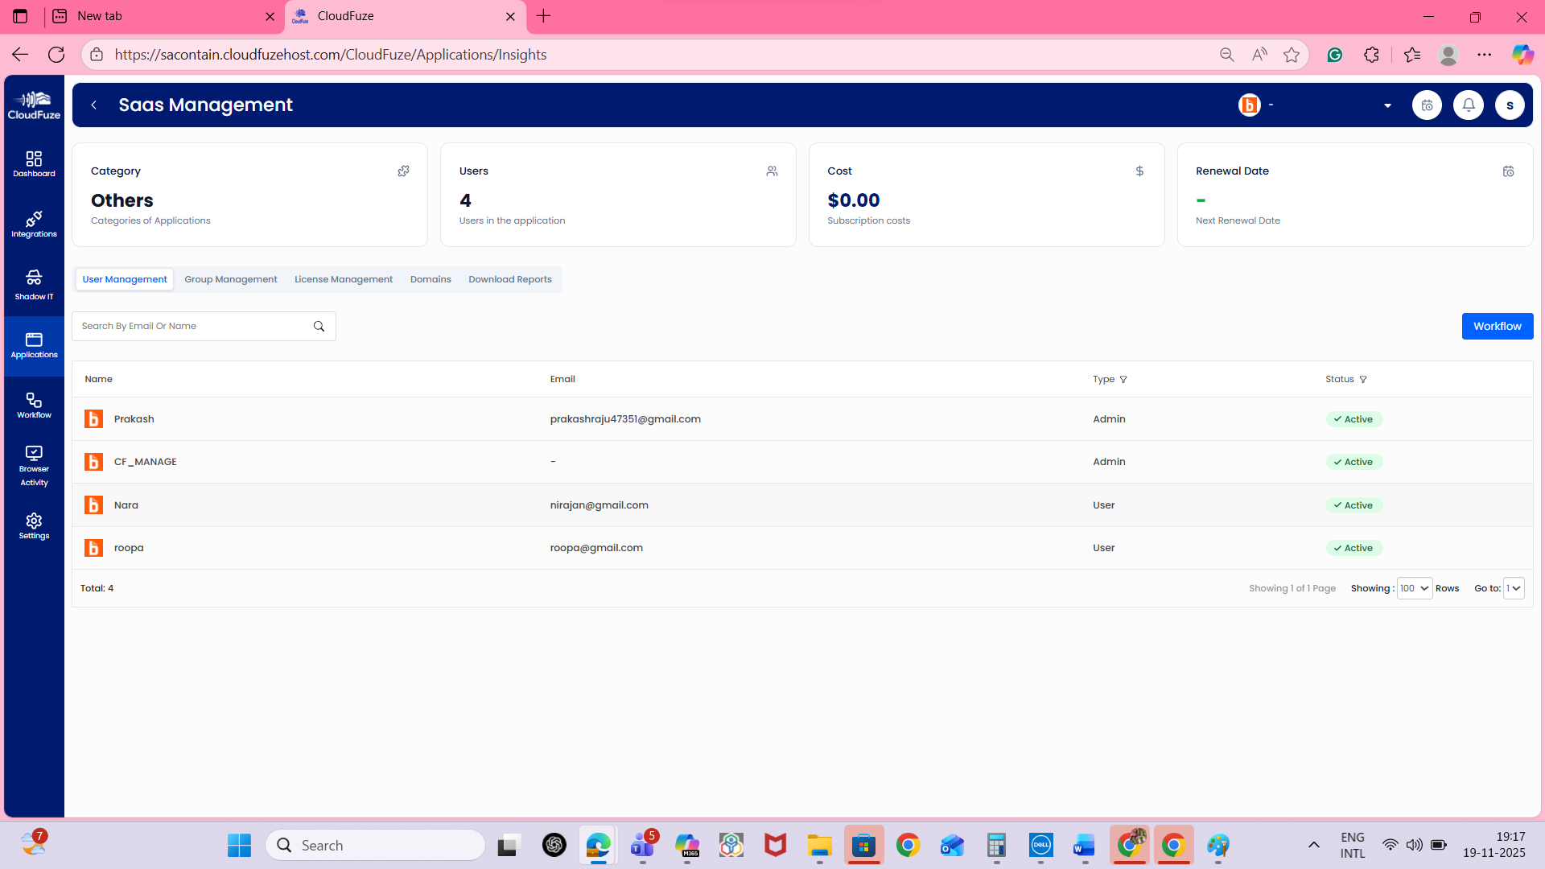Open Browser Activity from the sidebar

[34, 464]
